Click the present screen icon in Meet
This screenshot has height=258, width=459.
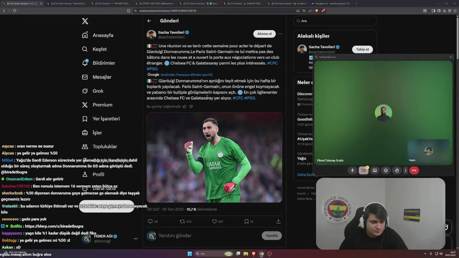[x=375, y=171]
